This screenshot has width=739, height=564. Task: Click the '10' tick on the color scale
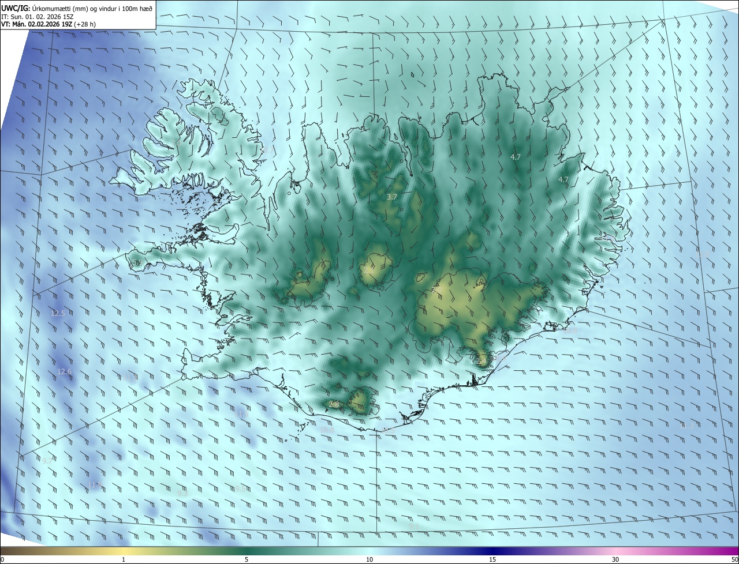[369, 559]
